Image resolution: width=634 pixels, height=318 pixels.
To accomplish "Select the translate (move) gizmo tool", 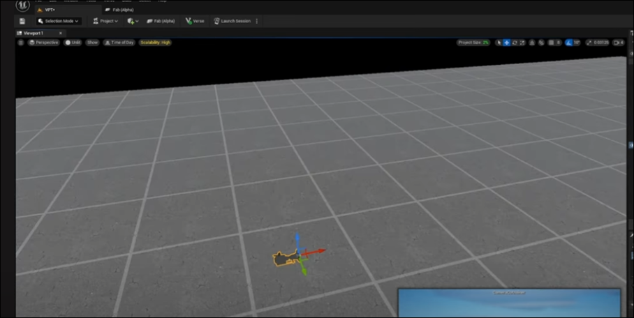I will coord(507,43).
